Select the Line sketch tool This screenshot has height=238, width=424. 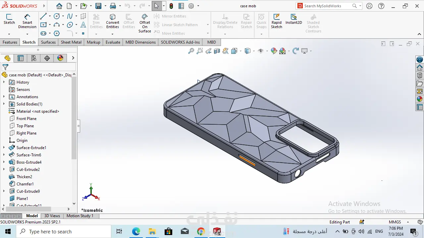point(43,16)
